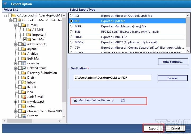The height and width of the screenshot is (134, 191).
Task: Click 'Export as Microsoft Outlook (.pst) file' text
Action: pos(127,16)
